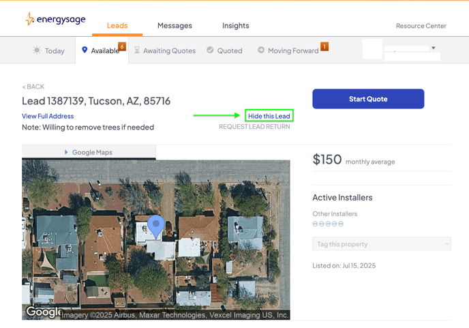Click REQUEST LEAD RETURN link
The height and width of the screenshot is (328, 469).
click(x=254, y=127)
